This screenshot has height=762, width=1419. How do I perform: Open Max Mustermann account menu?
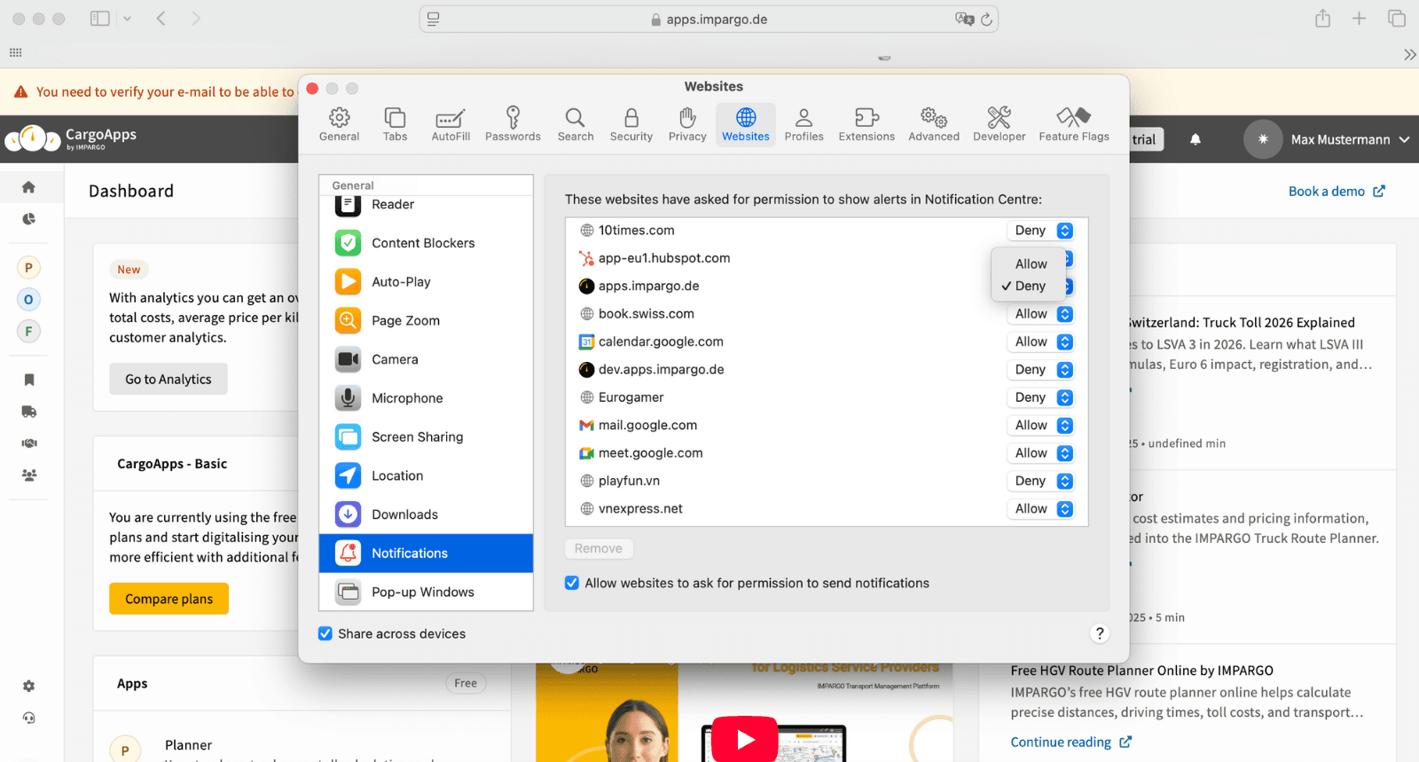(1327, 139)
